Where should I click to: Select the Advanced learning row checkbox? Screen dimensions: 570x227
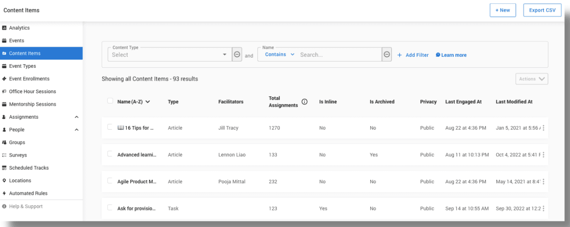coord(110,154)
